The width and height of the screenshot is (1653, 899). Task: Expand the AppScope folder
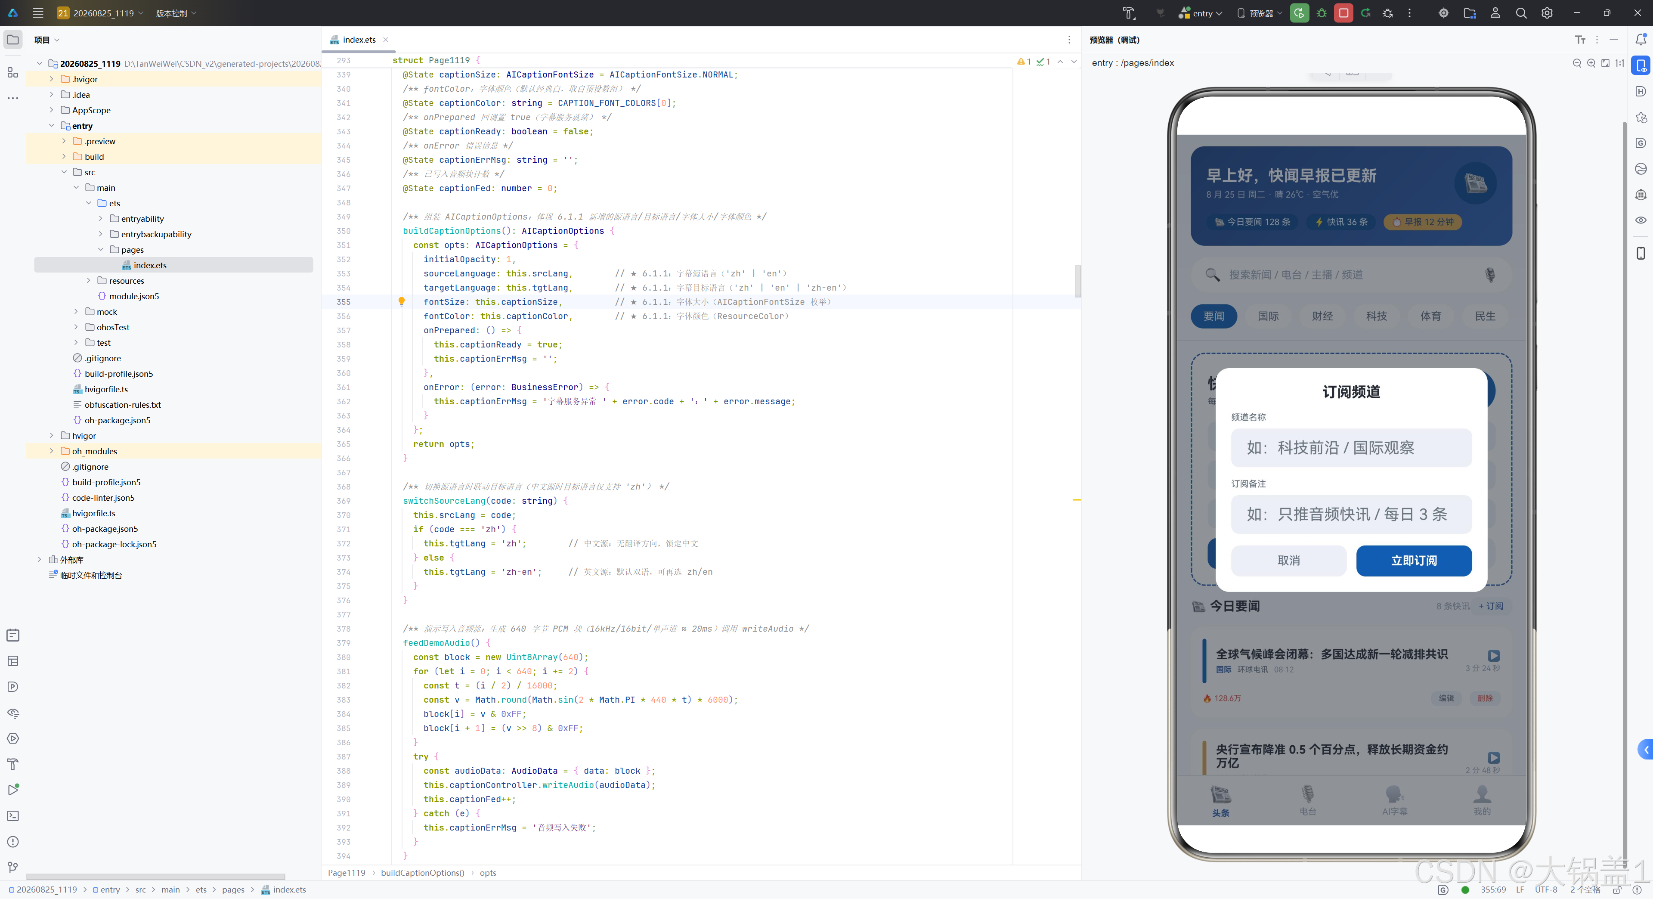pos(51,110)
